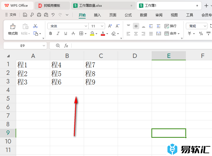Image resolution: width=212 pixels, height=156 pixels.
Task: Click the WPS Office home tab
Action: click(x=17, y=6)
